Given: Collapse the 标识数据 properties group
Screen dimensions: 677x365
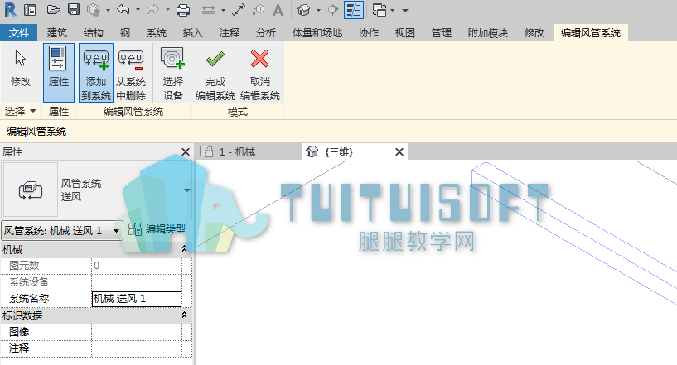Looking at the screenshot, I should click(184, 315).
